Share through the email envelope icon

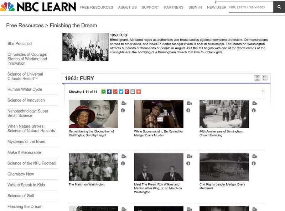[x=133, y=92]
